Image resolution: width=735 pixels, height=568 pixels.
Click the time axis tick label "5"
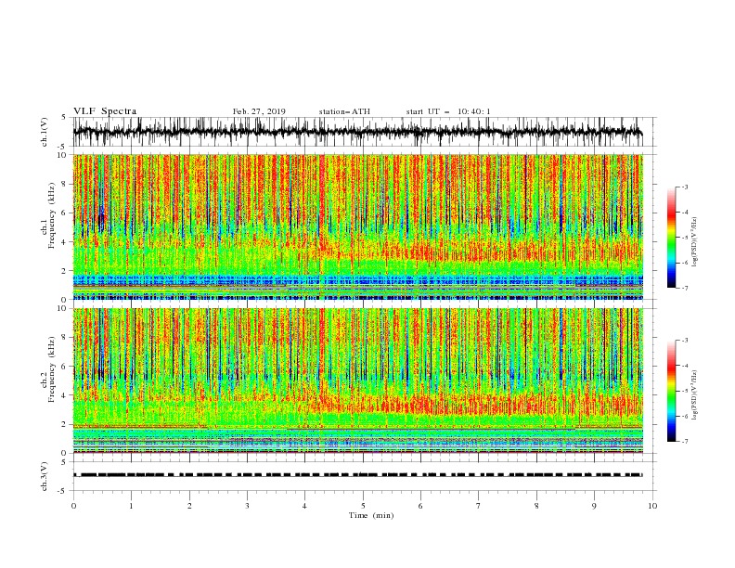(363, 506)
